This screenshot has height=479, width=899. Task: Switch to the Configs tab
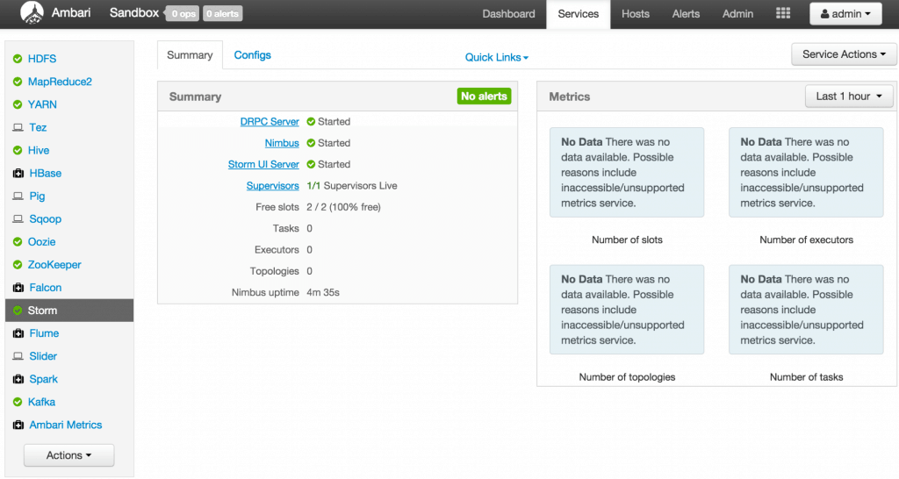point(252,55)
